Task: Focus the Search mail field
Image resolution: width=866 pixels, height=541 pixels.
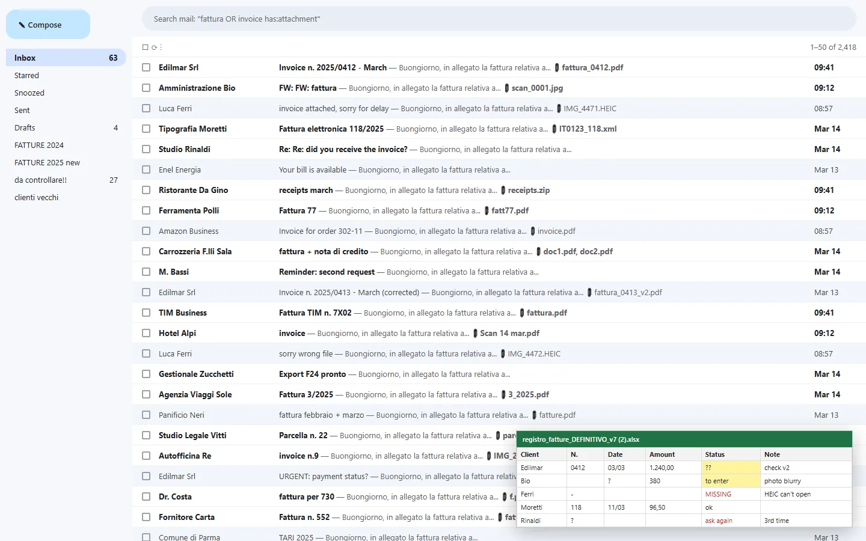Action: click(x=499, y=19)
